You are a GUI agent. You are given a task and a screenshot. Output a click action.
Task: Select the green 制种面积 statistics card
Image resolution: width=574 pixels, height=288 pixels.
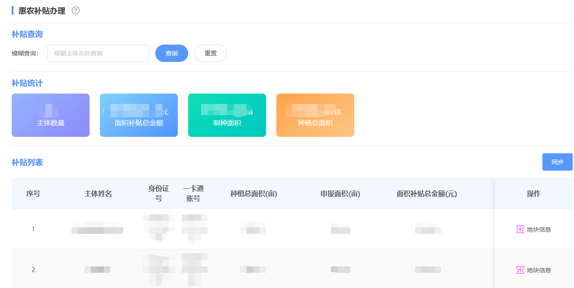pos(227,115)
